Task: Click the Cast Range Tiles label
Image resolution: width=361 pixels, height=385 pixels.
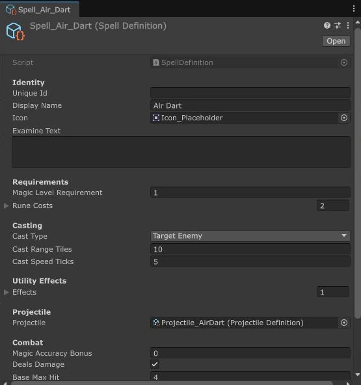Action: pos(42,249)
